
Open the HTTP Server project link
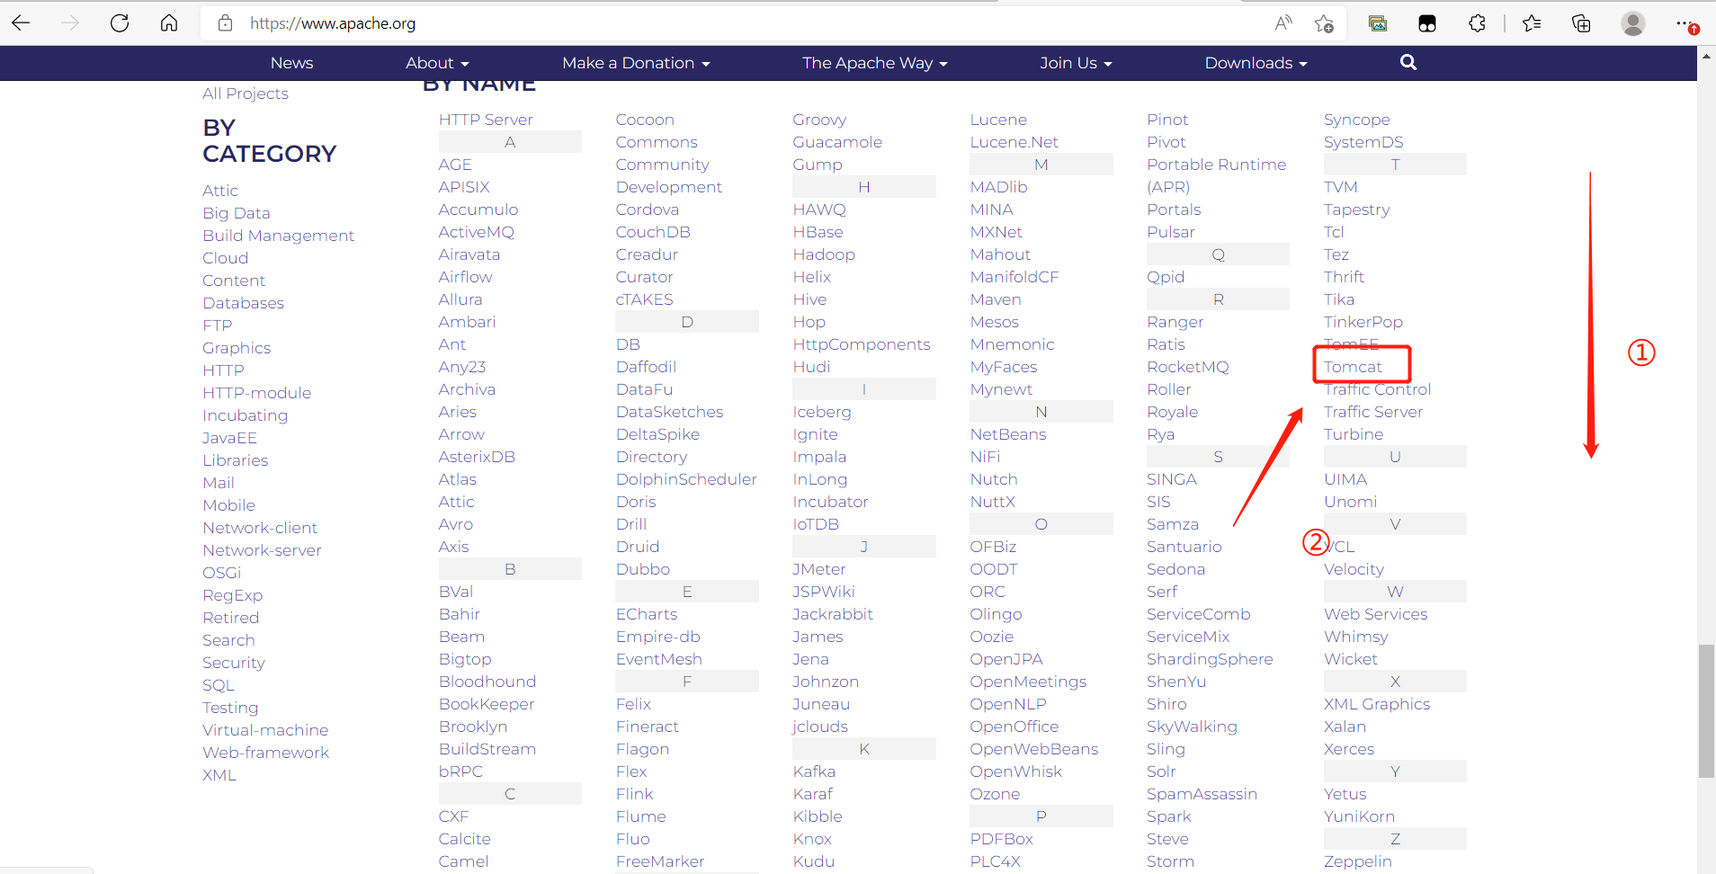[x=486, y=120]
